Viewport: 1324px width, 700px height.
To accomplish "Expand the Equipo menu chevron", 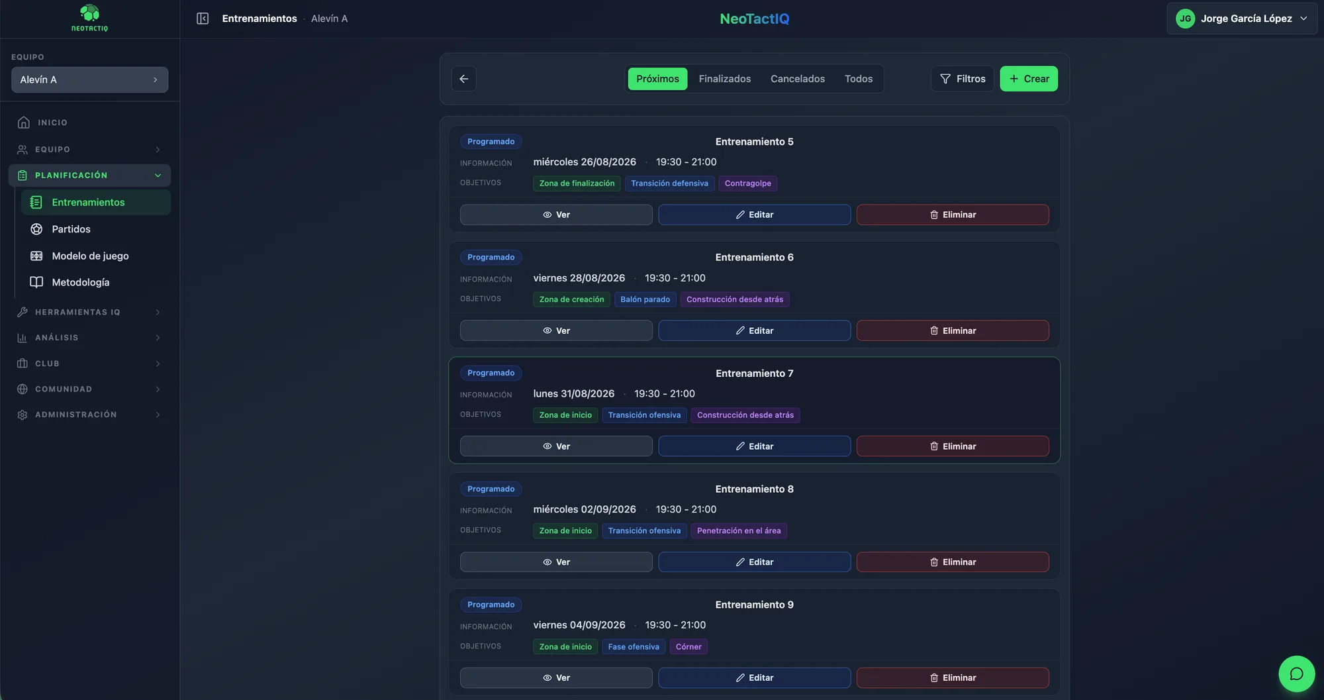I will click(158, 150).
